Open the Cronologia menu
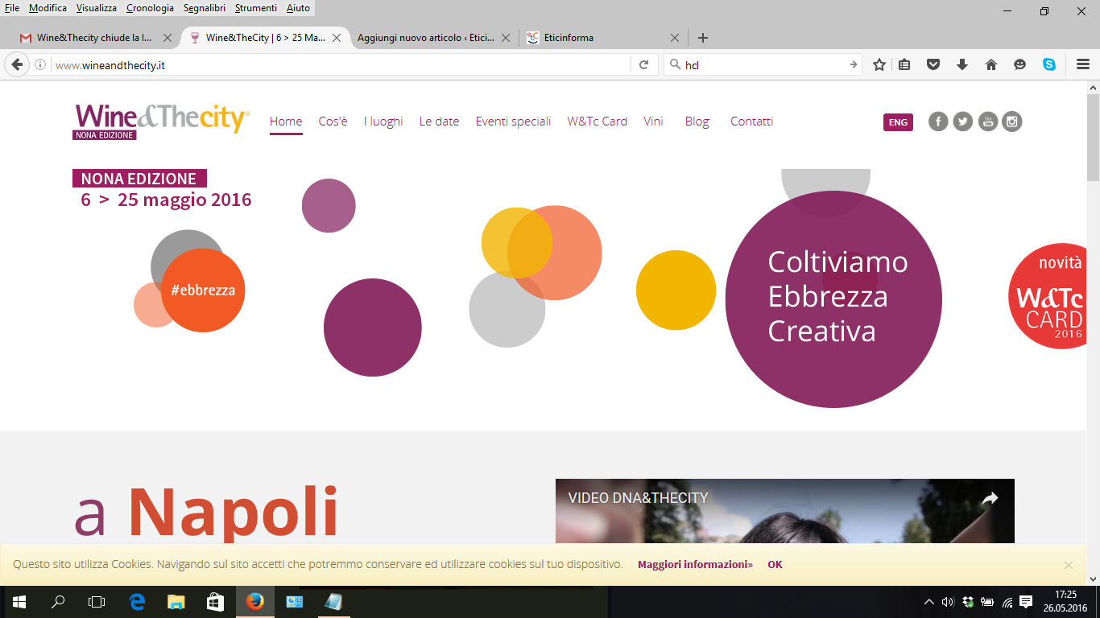Image resolution: width=1100 pixels, height=618 pixels. (x=150, y=8)
